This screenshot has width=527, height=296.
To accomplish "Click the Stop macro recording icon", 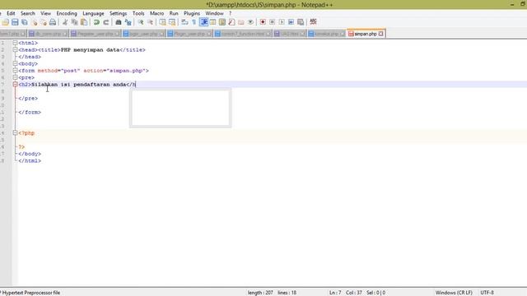I will (x=273, y=22).
